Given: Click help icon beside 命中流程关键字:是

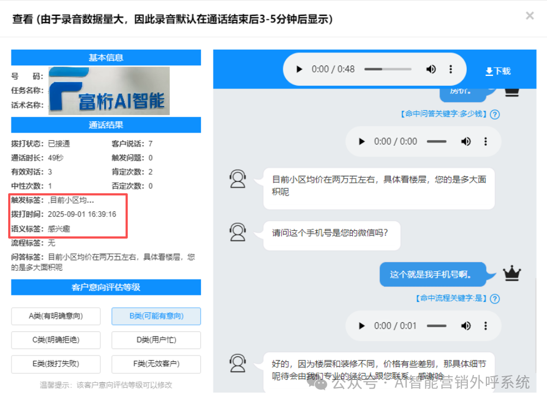Looking at the screenshot, I should [495, 299].
